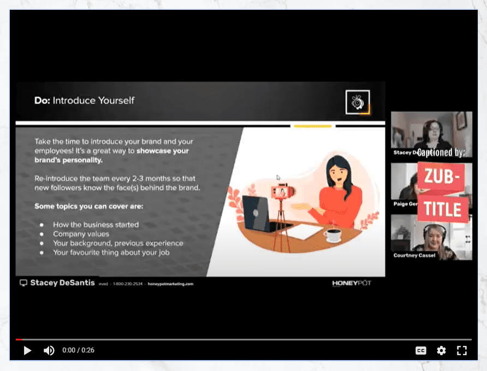Click the 'Captioned by:' overlay text

point(441,152)
